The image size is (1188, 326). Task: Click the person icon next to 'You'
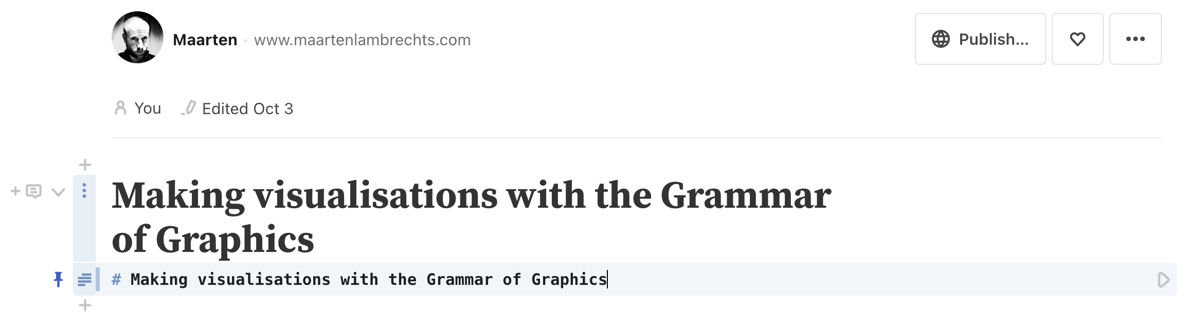pyautogui.click(x=120, y=108)
